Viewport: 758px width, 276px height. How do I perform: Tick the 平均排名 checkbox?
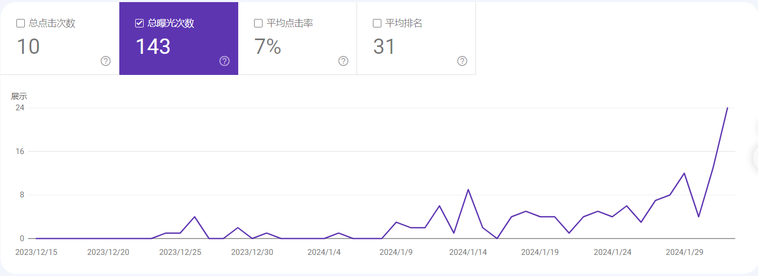pyautogui.click(x=377, y=23)
